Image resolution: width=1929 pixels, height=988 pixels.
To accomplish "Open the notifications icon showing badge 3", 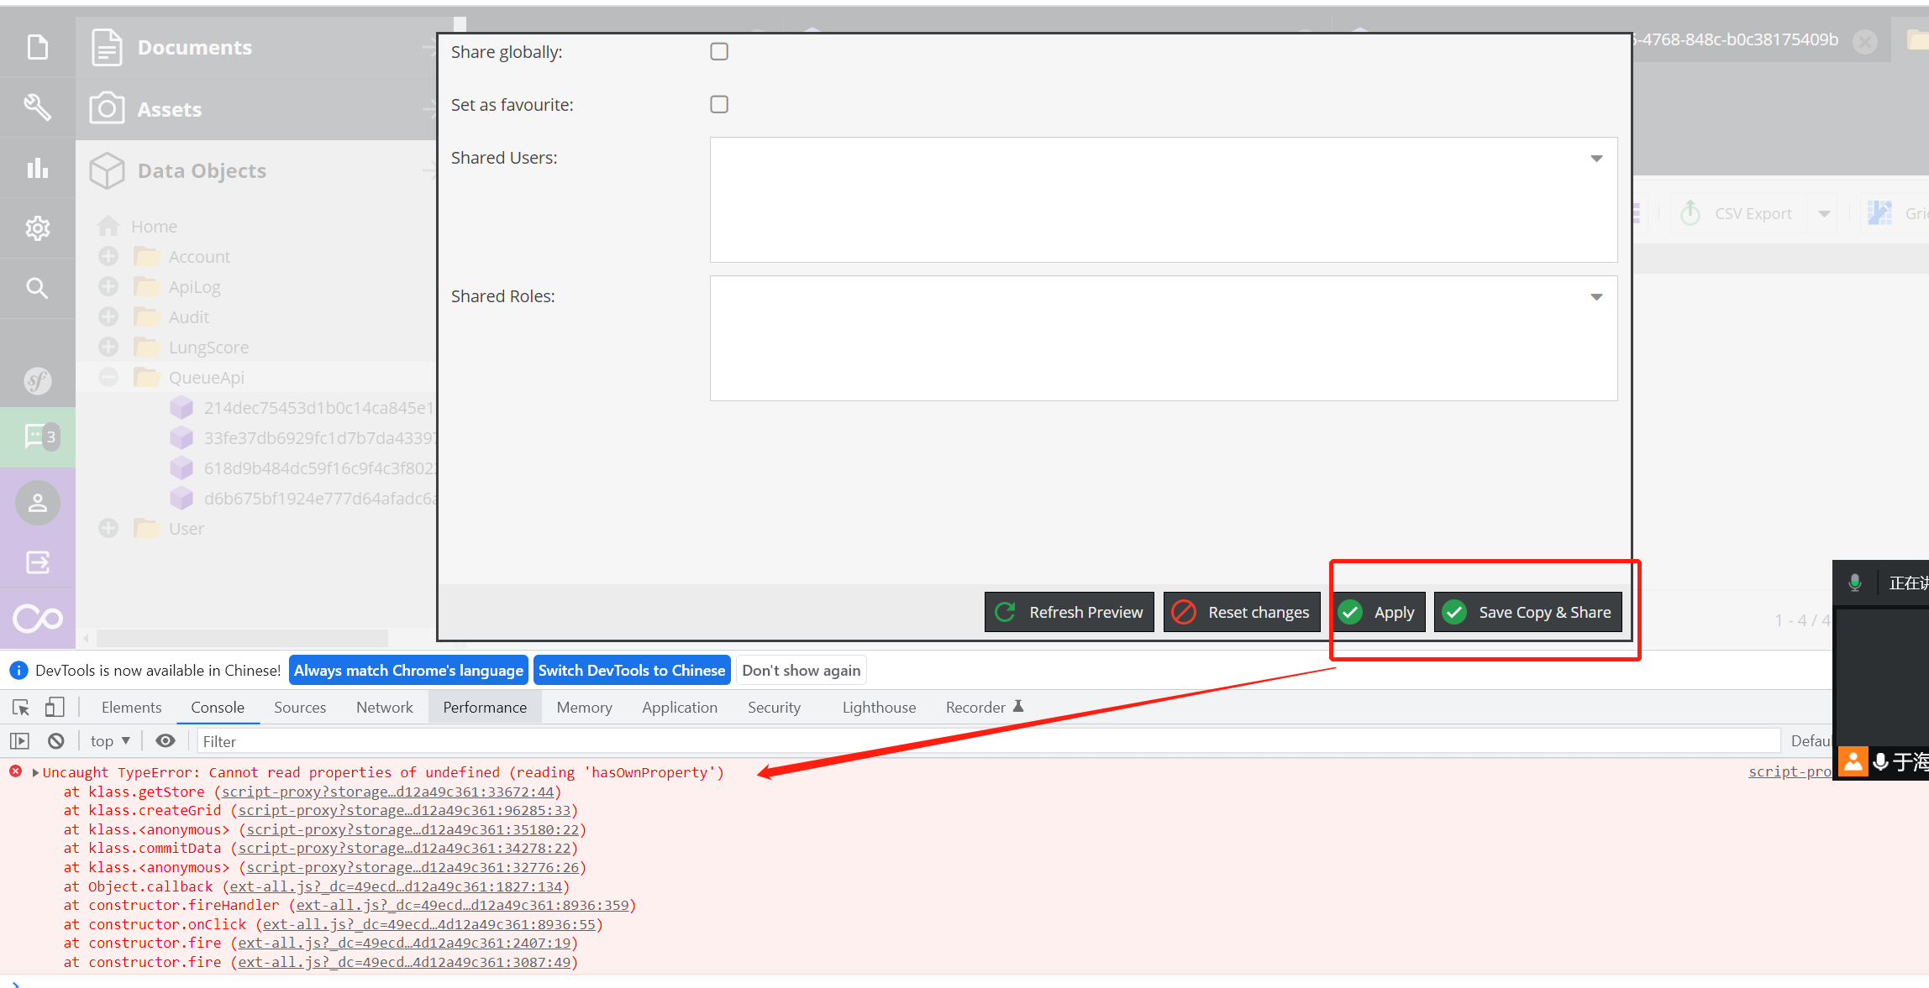I will click(x=38, y=436).
